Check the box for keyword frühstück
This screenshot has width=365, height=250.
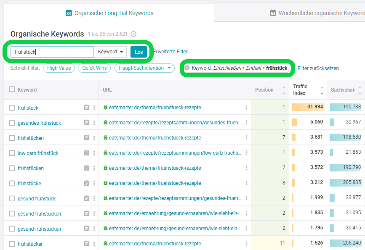click(x=12, y=108)
